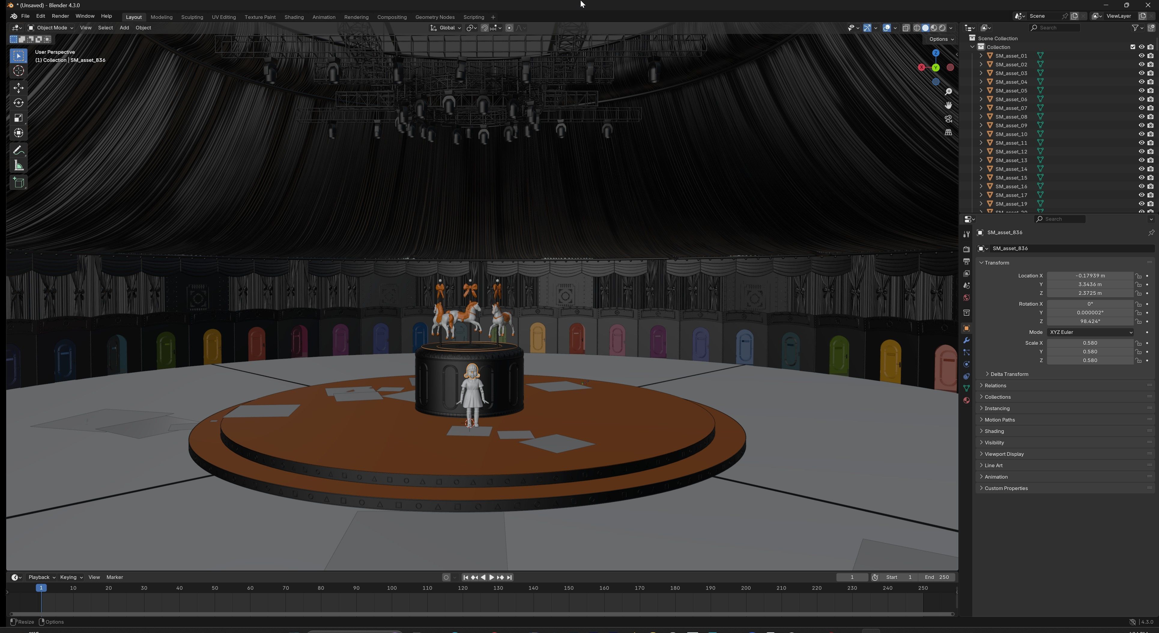Expand the Viewport Display panel
The width and height of the screenshot is (1159, 633).
pyautogui.click(x=1004, y=454)
